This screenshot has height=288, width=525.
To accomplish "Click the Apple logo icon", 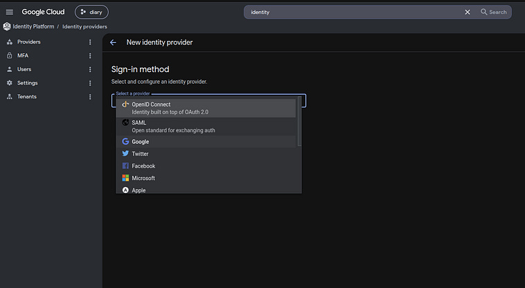I will (125, 190).
